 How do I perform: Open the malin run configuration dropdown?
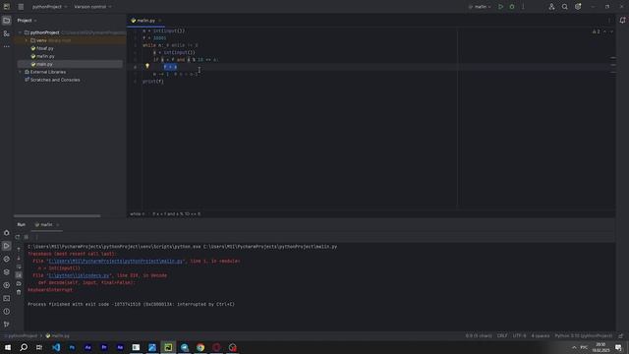pyautogui.click(x=480, y=7)
